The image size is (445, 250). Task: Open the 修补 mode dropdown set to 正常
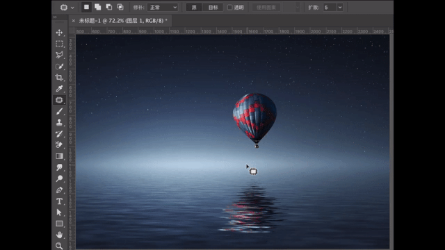[x=163, y=8]
